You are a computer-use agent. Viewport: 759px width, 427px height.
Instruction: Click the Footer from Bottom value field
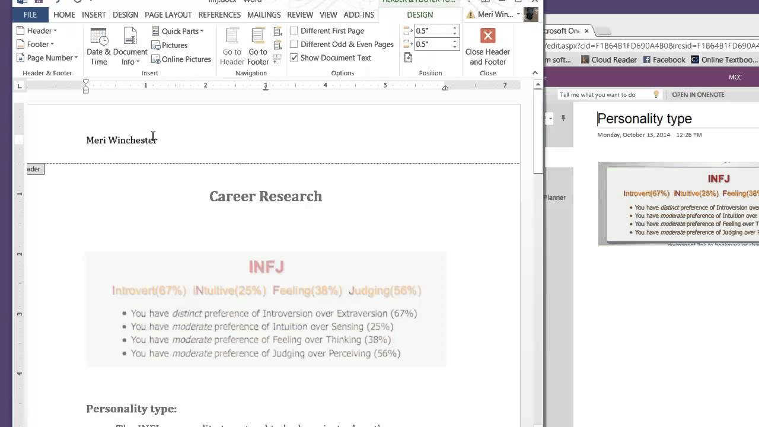[432, 44]
